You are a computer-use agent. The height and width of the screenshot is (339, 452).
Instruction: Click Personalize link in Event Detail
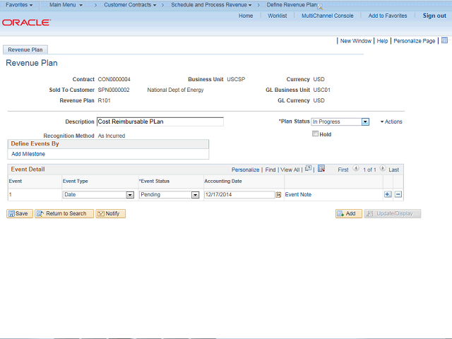[x=245, y=169]
